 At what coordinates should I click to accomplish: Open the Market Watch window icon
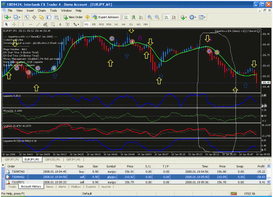click(27, 17)
